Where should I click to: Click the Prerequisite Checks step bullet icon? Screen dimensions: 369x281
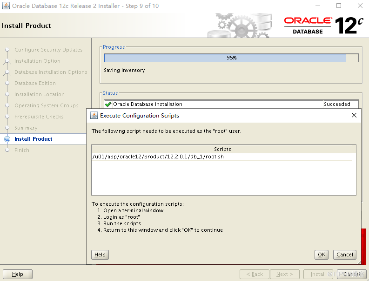(7, 117)
